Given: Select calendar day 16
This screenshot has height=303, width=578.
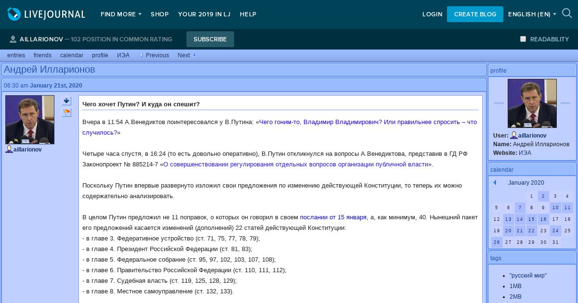Looking at the screenshot, I should coord(543,219).
